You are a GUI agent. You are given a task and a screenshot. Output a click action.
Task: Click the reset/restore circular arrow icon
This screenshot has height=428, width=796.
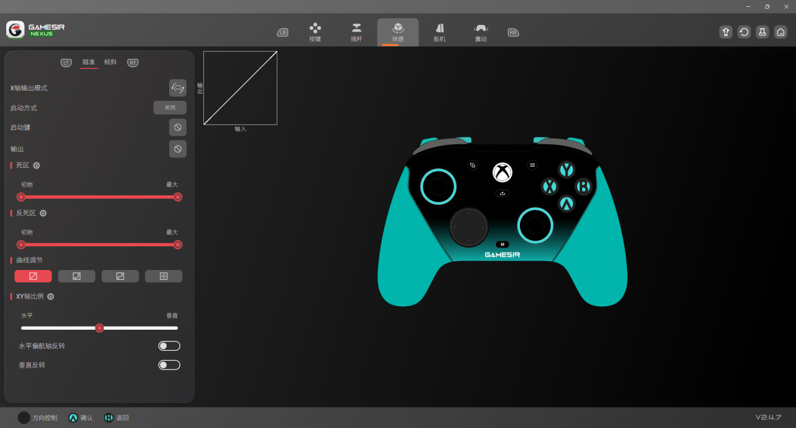744,32
